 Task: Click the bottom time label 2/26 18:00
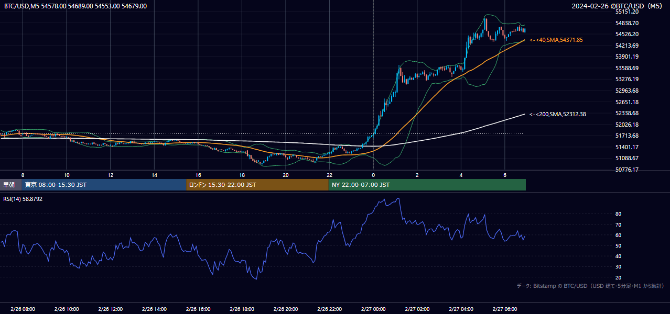242,309
